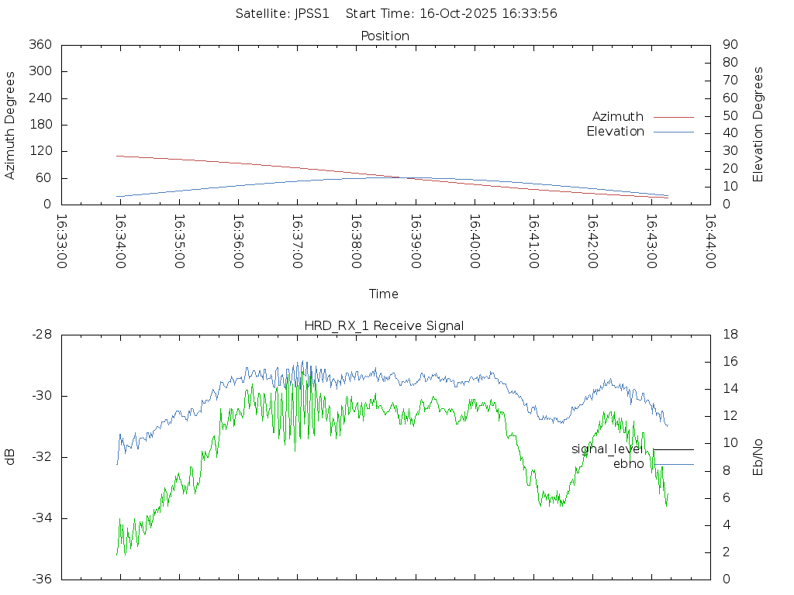Click the 16:41:00 time axis tick label
The image size is (794, 595).
pyautogui.click(x=533, y=242)
